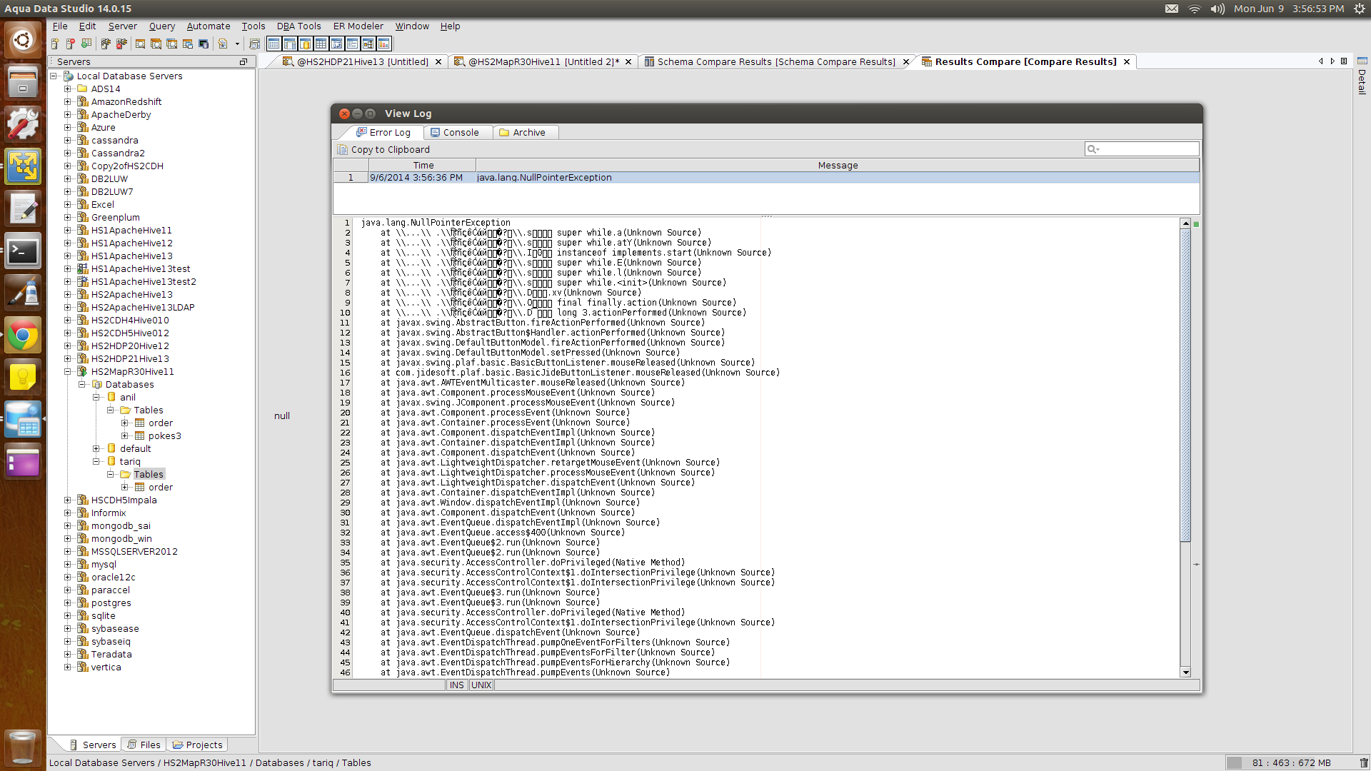Expand the mysql server node
The image size is (1371, 771).
(x=68, y=565)
